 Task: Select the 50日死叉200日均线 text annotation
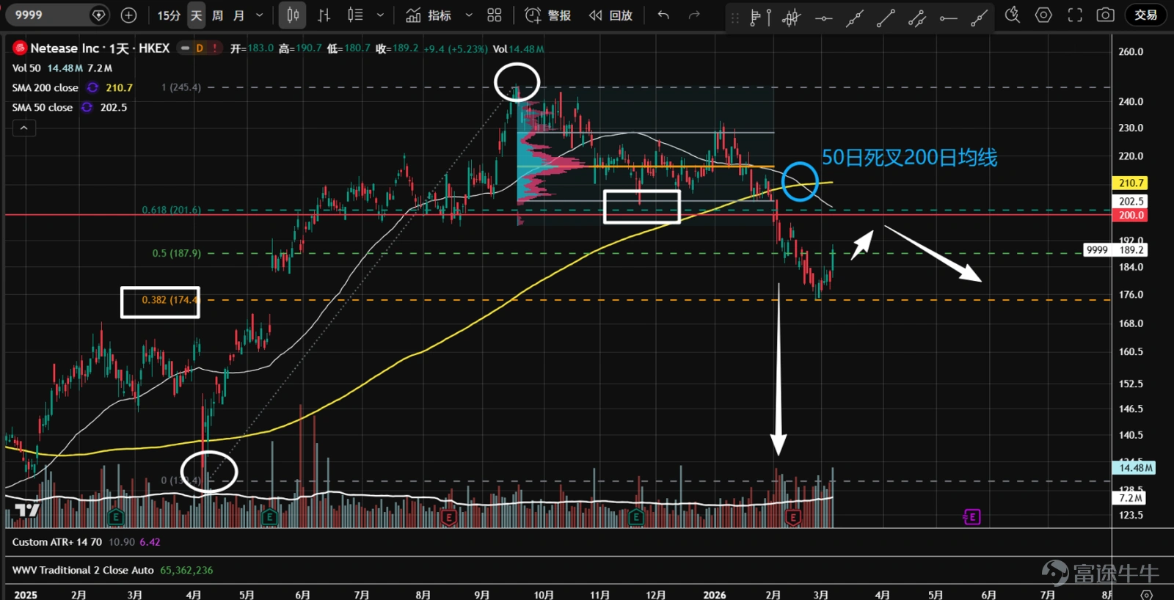coord(909,158)
